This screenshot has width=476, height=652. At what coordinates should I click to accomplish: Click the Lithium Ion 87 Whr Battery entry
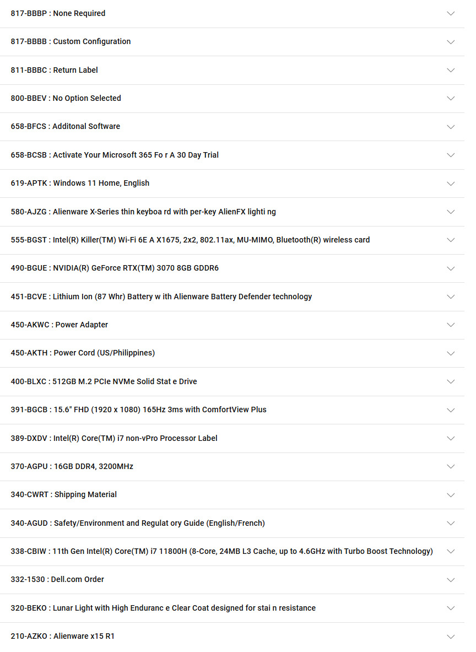161,297
